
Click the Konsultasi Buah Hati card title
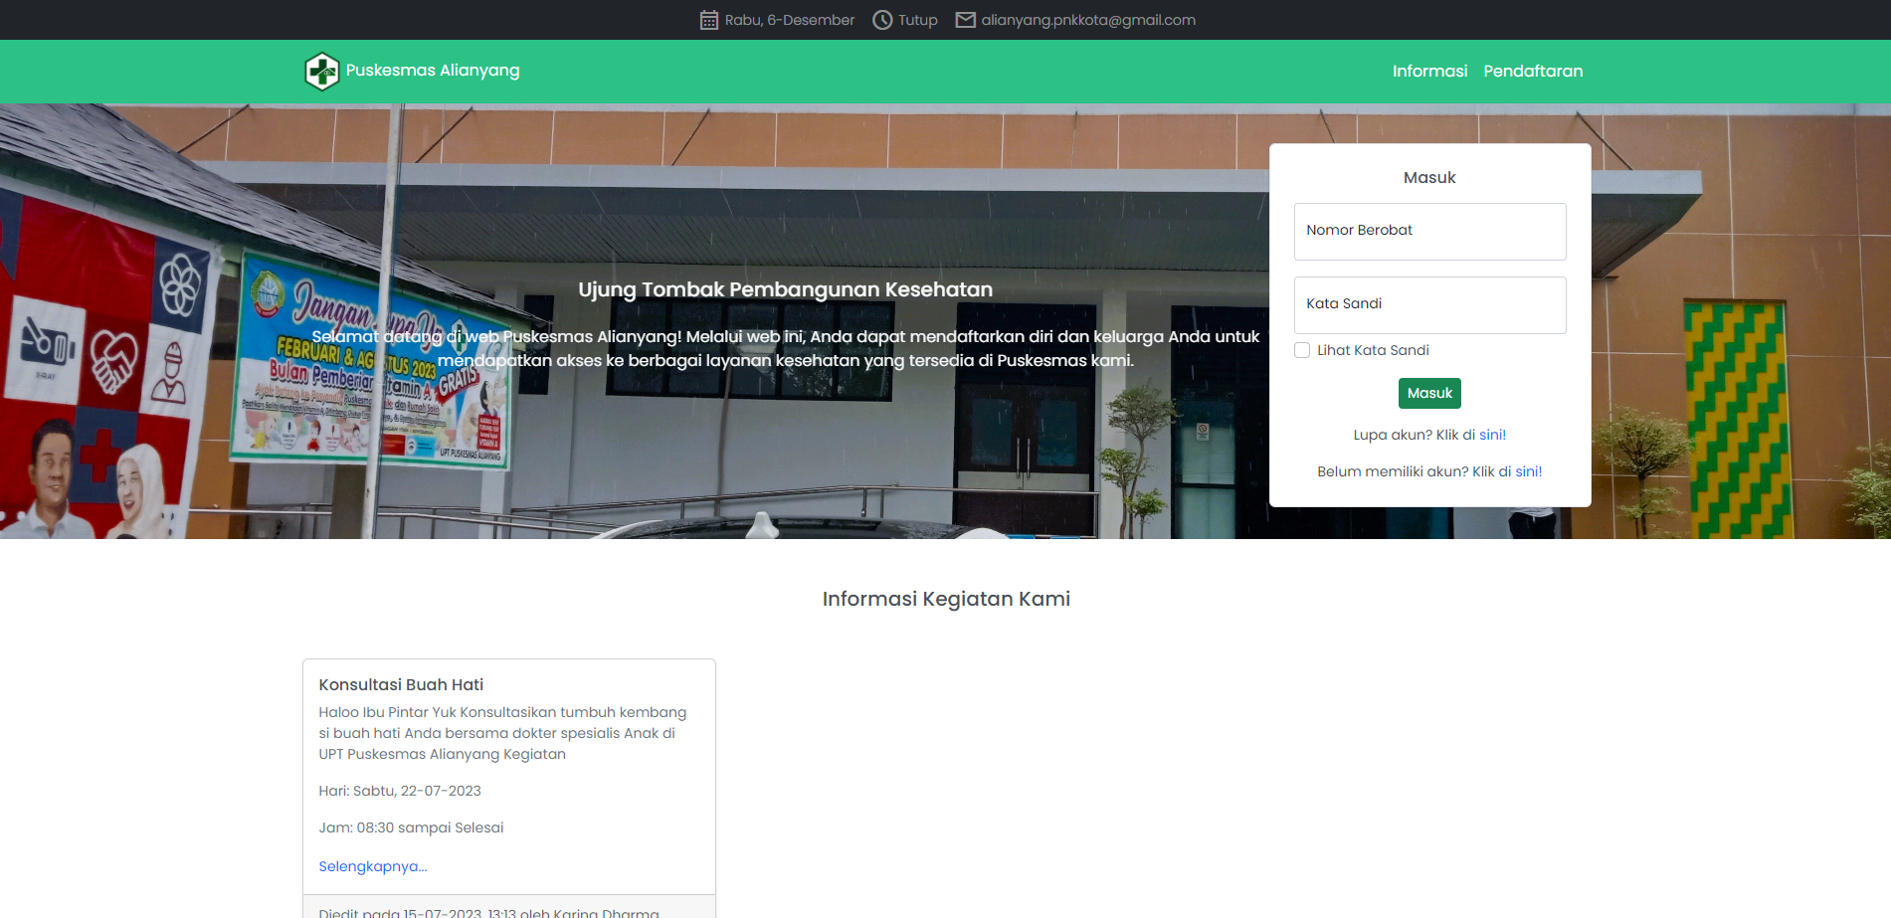(401, 684)
